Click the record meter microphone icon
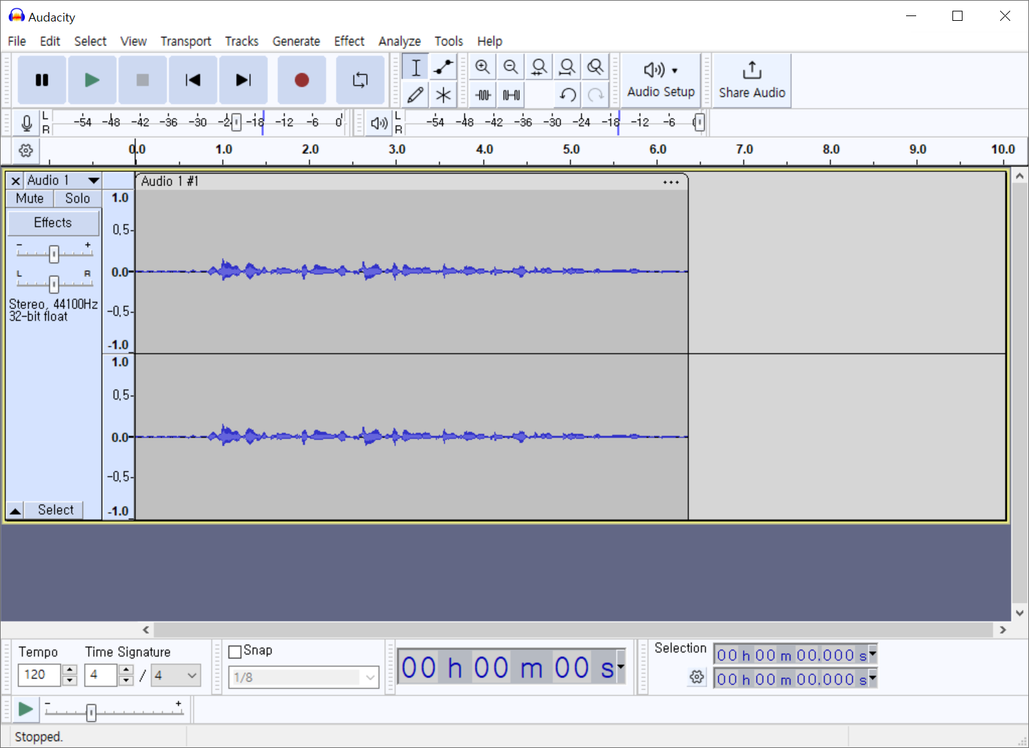The height and width of the screenshot is (748, 1029). point(26,123)
